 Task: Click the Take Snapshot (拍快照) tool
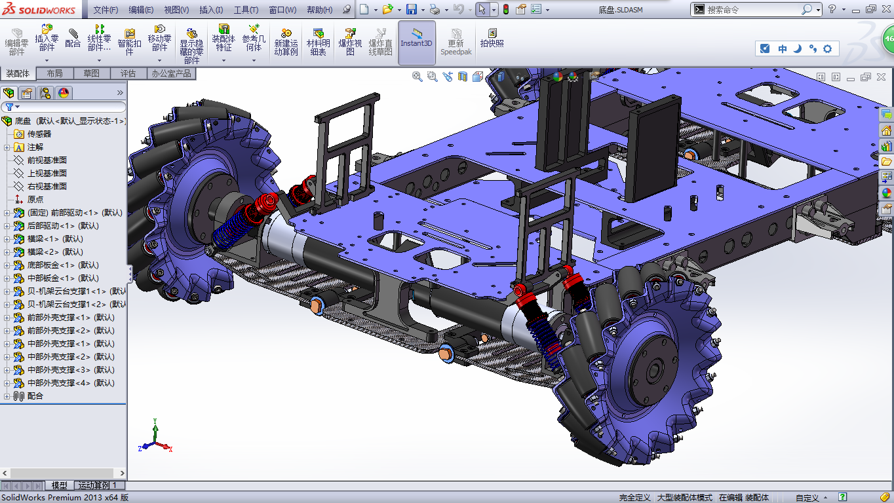click(x=492, y=38)
